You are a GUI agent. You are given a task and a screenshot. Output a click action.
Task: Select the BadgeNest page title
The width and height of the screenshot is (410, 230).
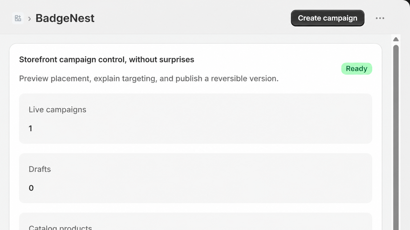[65, 18]
